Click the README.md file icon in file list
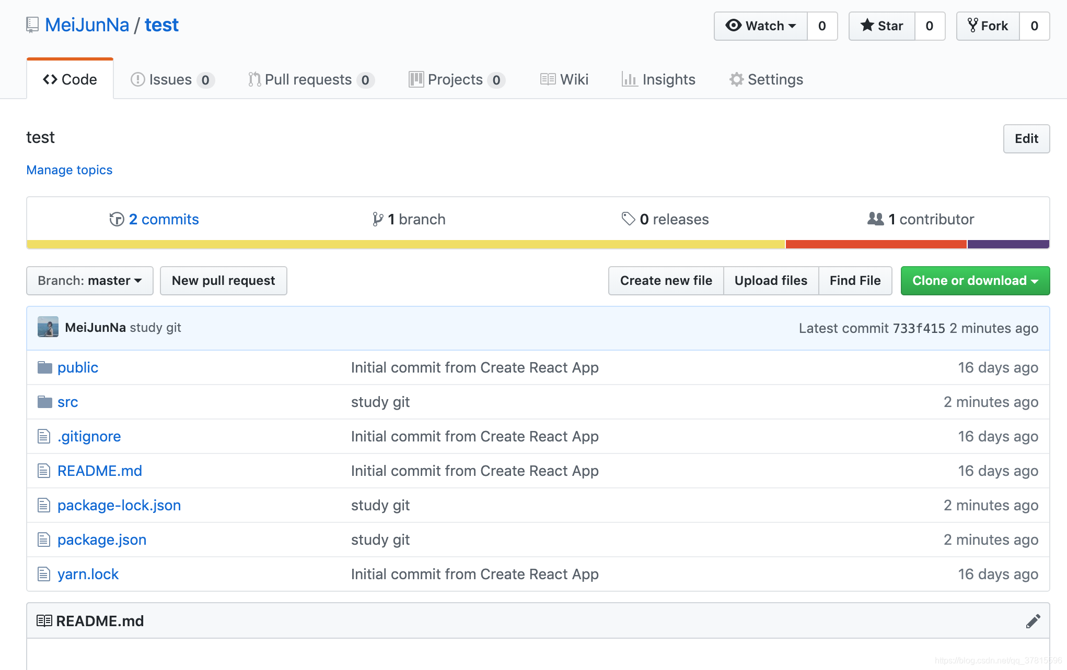This screenshot has height=670, width=1067. pos(44,471)
